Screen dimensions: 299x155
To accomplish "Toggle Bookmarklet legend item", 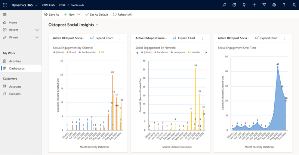I will (87, 52).
